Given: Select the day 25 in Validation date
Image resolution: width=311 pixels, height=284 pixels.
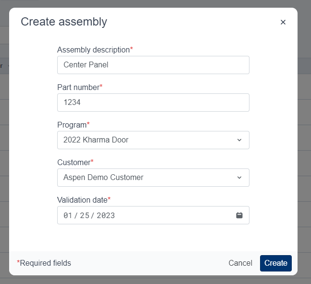Looking at the screenshot, I should (85, 216).
